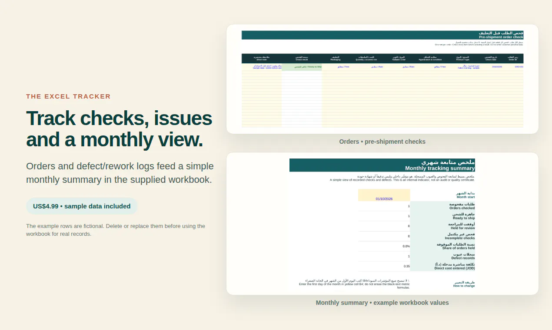
Task: Click the 'Held for review' row label
Action: tap(463, 228)
